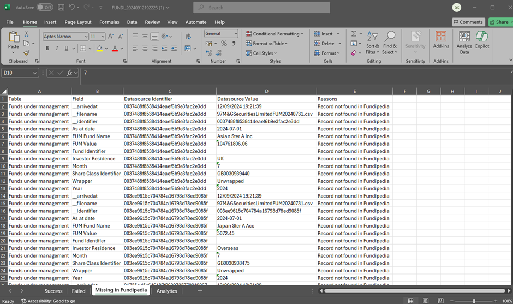Click the Comments button
Screen dimensions: 513x304
(468, 22)
